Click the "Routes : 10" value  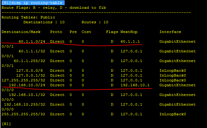[95, 22]
